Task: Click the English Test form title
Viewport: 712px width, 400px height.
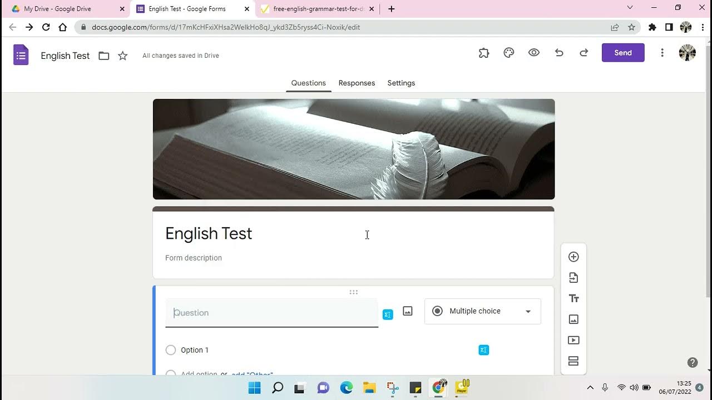Action: [209, 233]
